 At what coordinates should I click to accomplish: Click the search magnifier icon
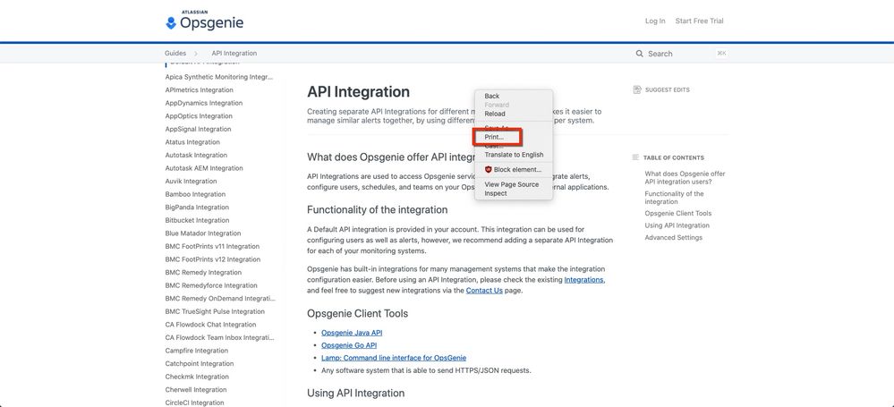[x=639, y=54]
